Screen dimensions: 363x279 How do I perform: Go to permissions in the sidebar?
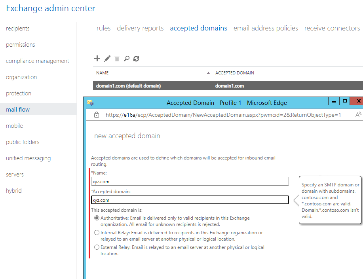coord(20,45)
